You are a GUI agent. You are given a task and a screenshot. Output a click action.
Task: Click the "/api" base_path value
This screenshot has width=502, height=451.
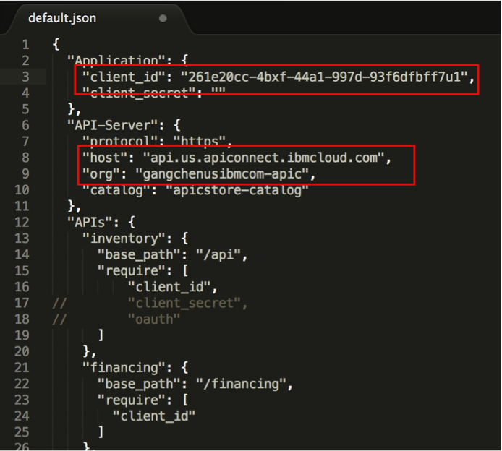pos(219,255)
